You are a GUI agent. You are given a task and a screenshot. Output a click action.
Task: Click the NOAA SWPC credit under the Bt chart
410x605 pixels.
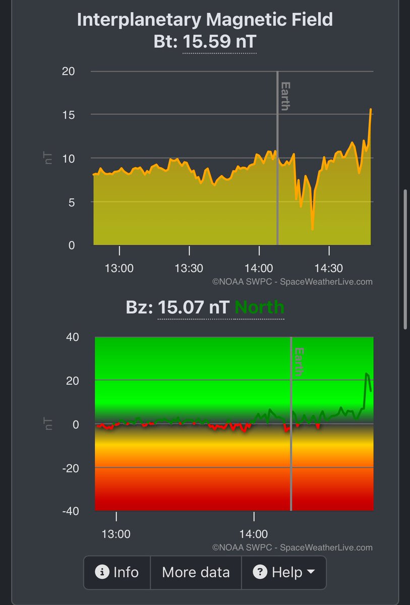coord(292,282)
